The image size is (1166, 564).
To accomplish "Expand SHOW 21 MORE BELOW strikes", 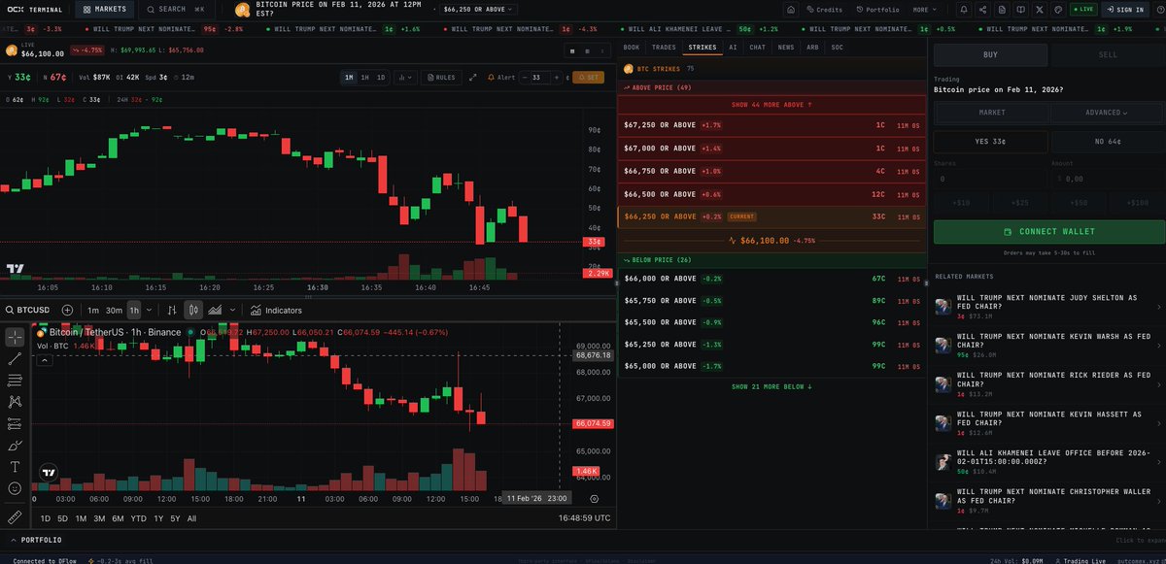I will click(x=772, y=386).
